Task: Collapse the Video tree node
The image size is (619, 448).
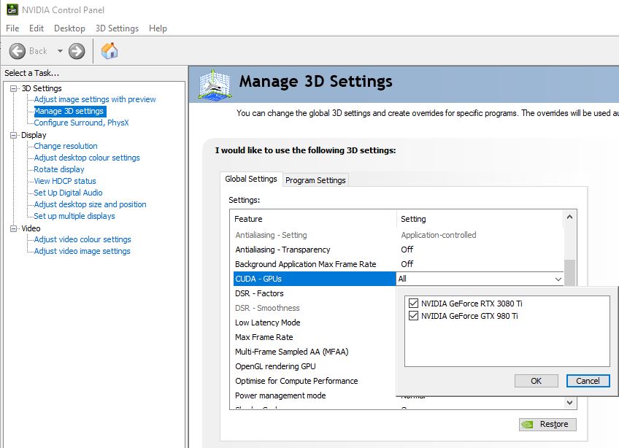Action: [x=13, y=228]
